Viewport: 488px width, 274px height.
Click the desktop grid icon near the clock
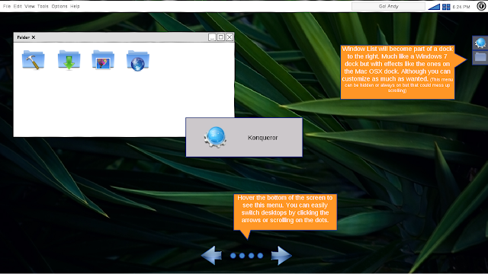(x=446, y=7)
